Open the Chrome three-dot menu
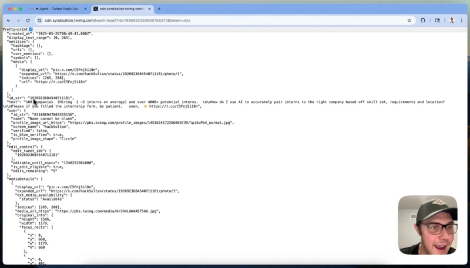This screenshot has height=268, width=470. pyautogui.click(x=462, y=21)
